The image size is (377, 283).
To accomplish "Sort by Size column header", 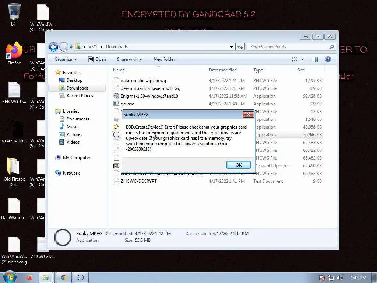I will coord(309,70).
